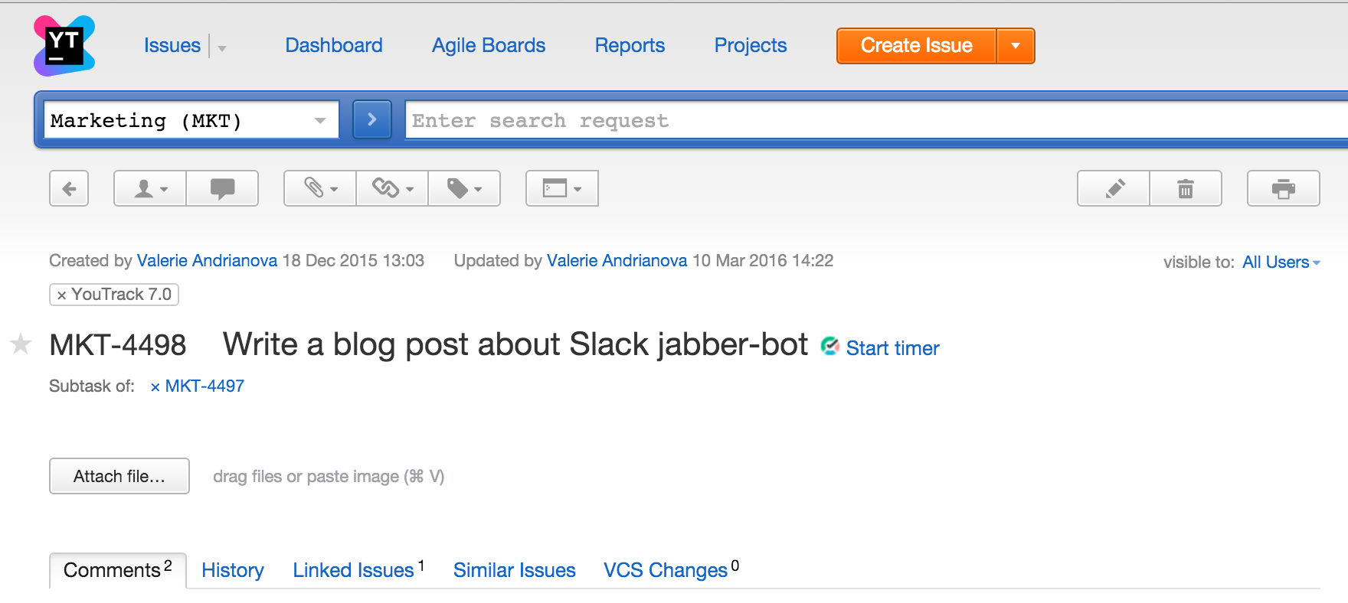Image resolution: width=1348 pixels, height=603 pixels.
Task: Click the pencil edit issue icon
Action: coord(1114,188)
